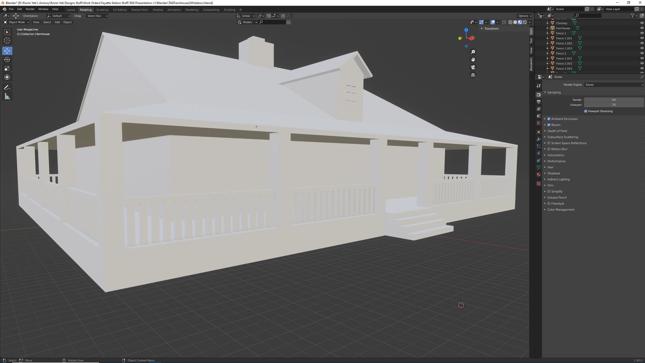Open the Object Mode dropdown
This screenshot has height=363, width=645.
[x=17, y=22]
